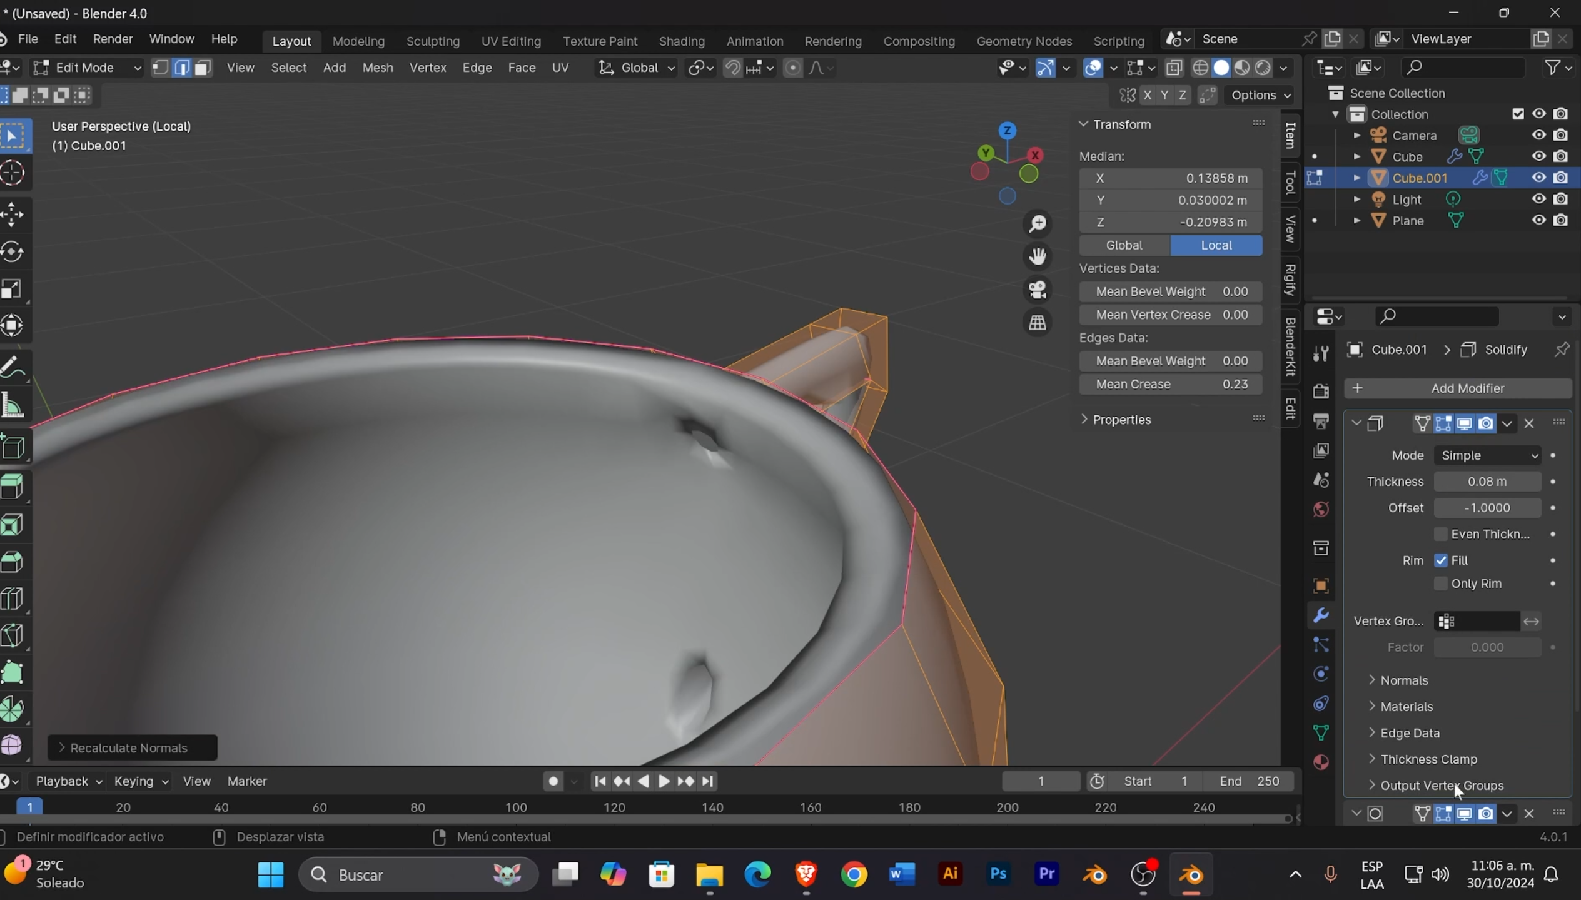This screenshot has height=900, width=1581.
Task: Select the Rotate tool
Action: [13, 252]
